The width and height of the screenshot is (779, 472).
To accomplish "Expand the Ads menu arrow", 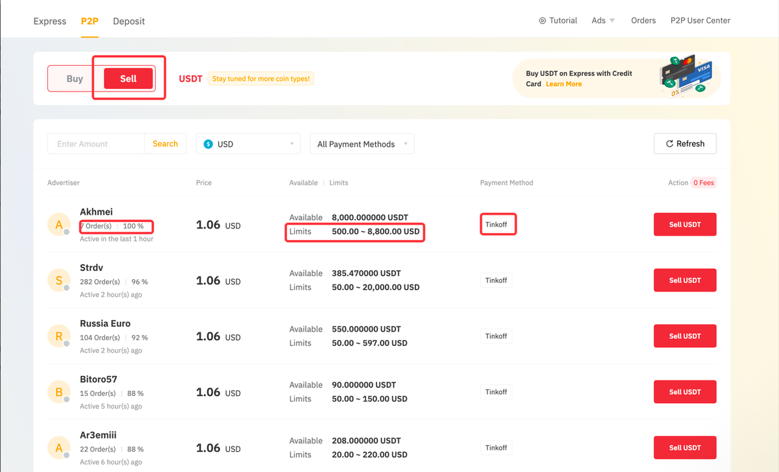I will [x=612, y=21].
